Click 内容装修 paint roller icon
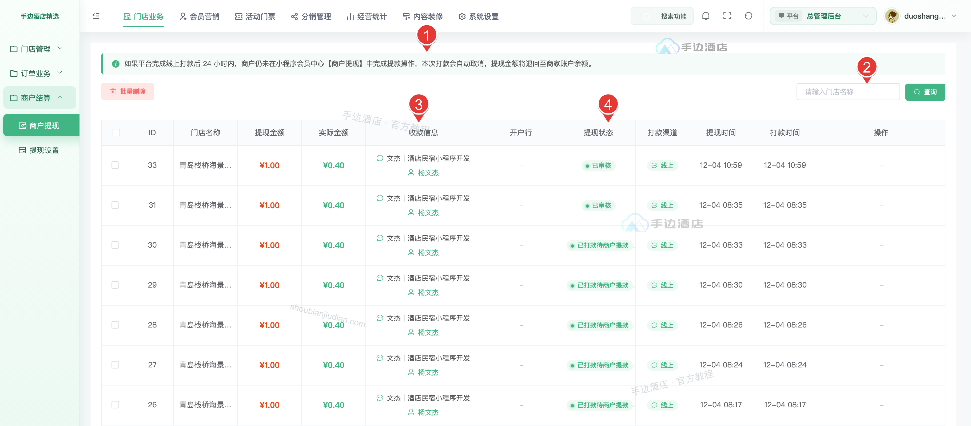The width and height of the screenshot is (971, 426). (x=406, y=17)
